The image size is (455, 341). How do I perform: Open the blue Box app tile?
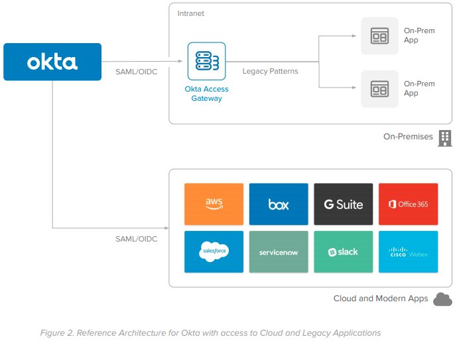tap(279, 204)
